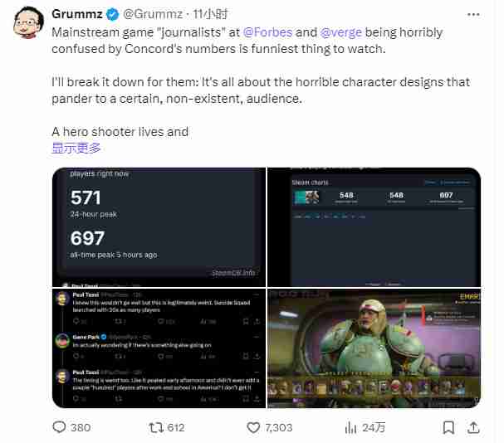
Task: Open the green armored character image
Action: click(x=374, y=348)
